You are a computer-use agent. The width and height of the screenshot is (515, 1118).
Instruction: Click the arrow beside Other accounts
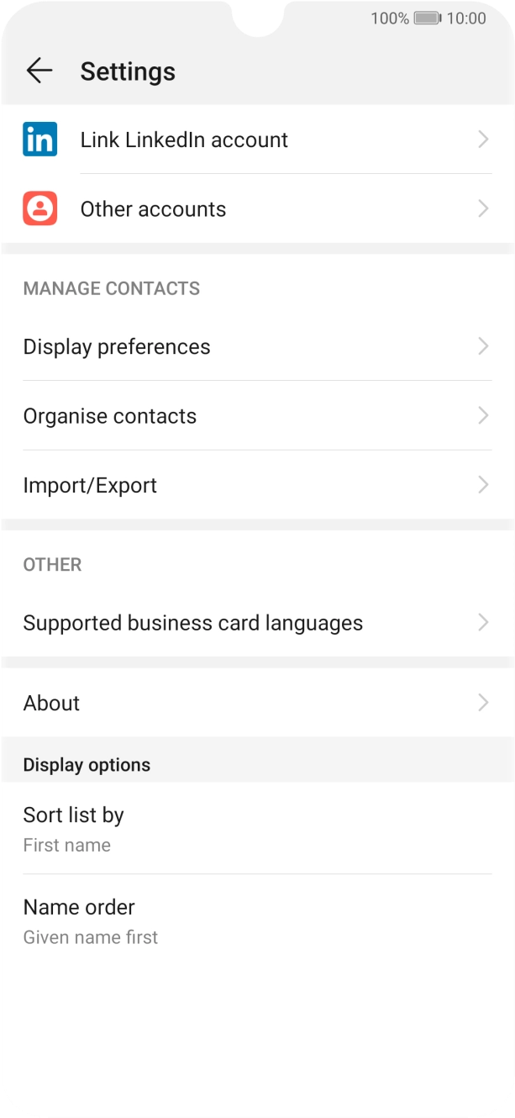[x=482, y=208]
